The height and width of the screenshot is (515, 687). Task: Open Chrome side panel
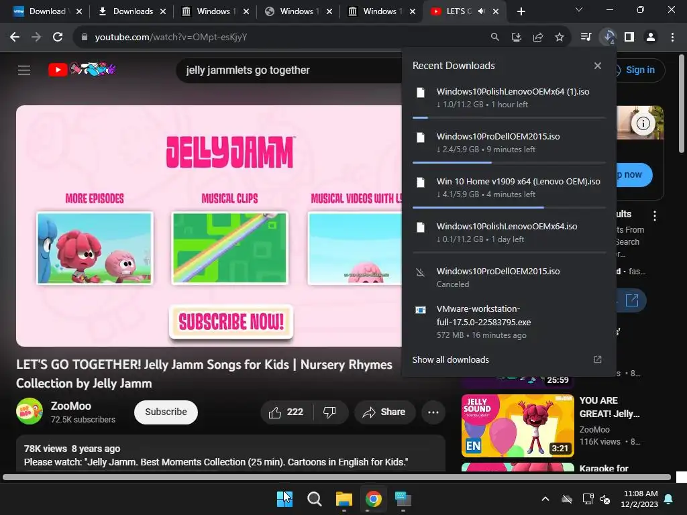coord(629,38)
